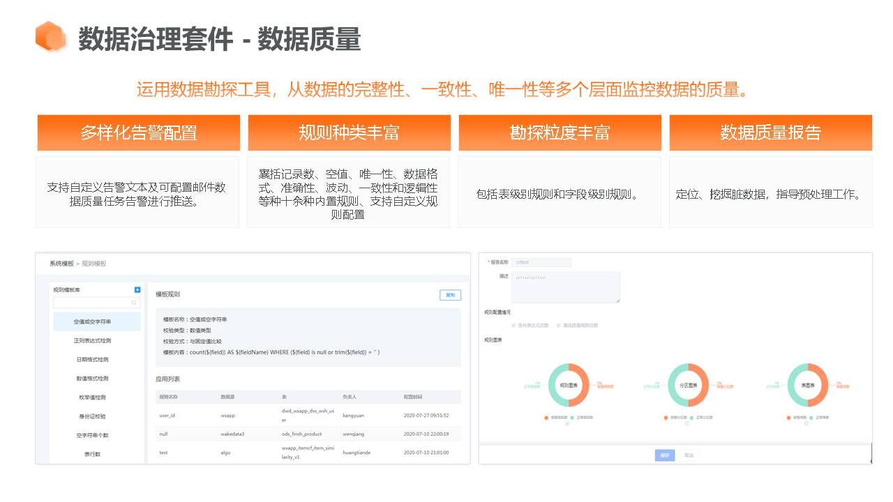Click the 模板内容 count expression line

[271, 352]
